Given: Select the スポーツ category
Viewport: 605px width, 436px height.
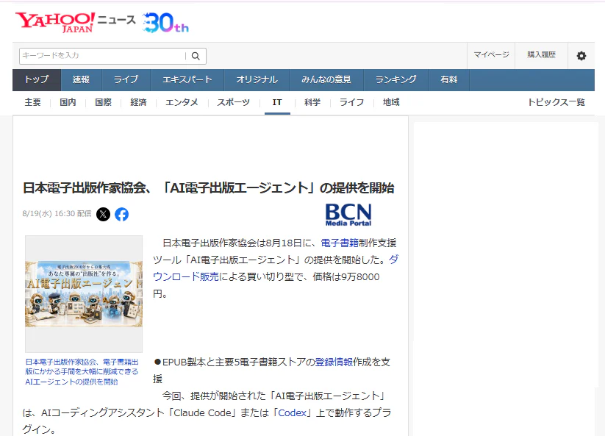Looking at the screenshot, I should (x=234, y=102).
